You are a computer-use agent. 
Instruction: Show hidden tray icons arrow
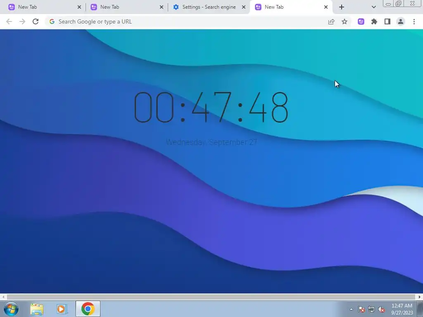[x=351, y=309]
